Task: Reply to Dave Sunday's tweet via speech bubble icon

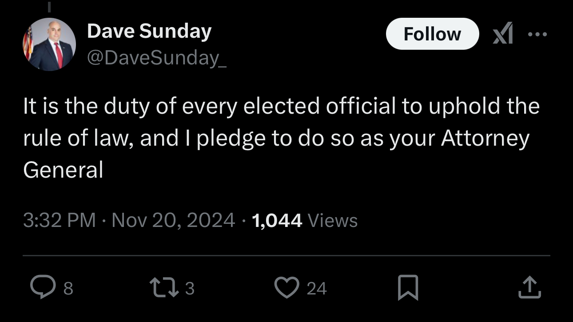Action: pyautogui.click(x=42, y=288)
